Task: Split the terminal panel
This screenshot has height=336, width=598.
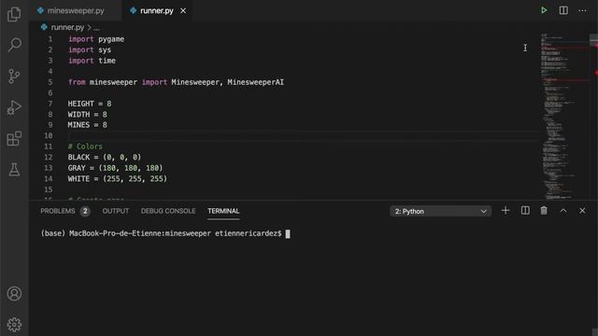Action: 525,211
